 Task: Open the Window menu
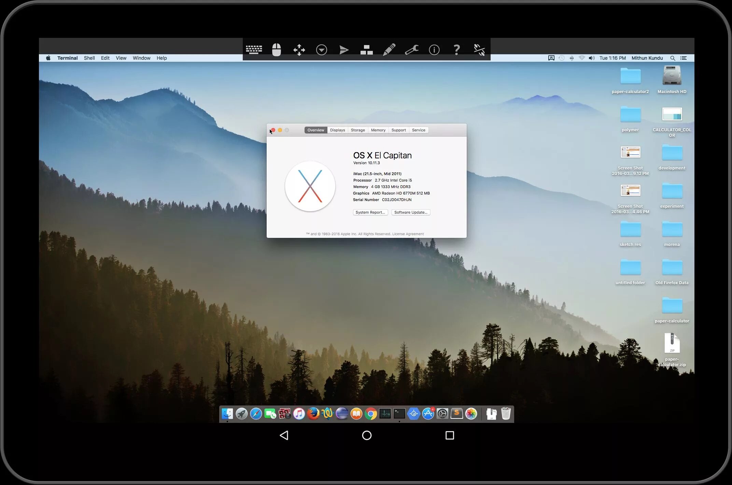coord(141,58)
